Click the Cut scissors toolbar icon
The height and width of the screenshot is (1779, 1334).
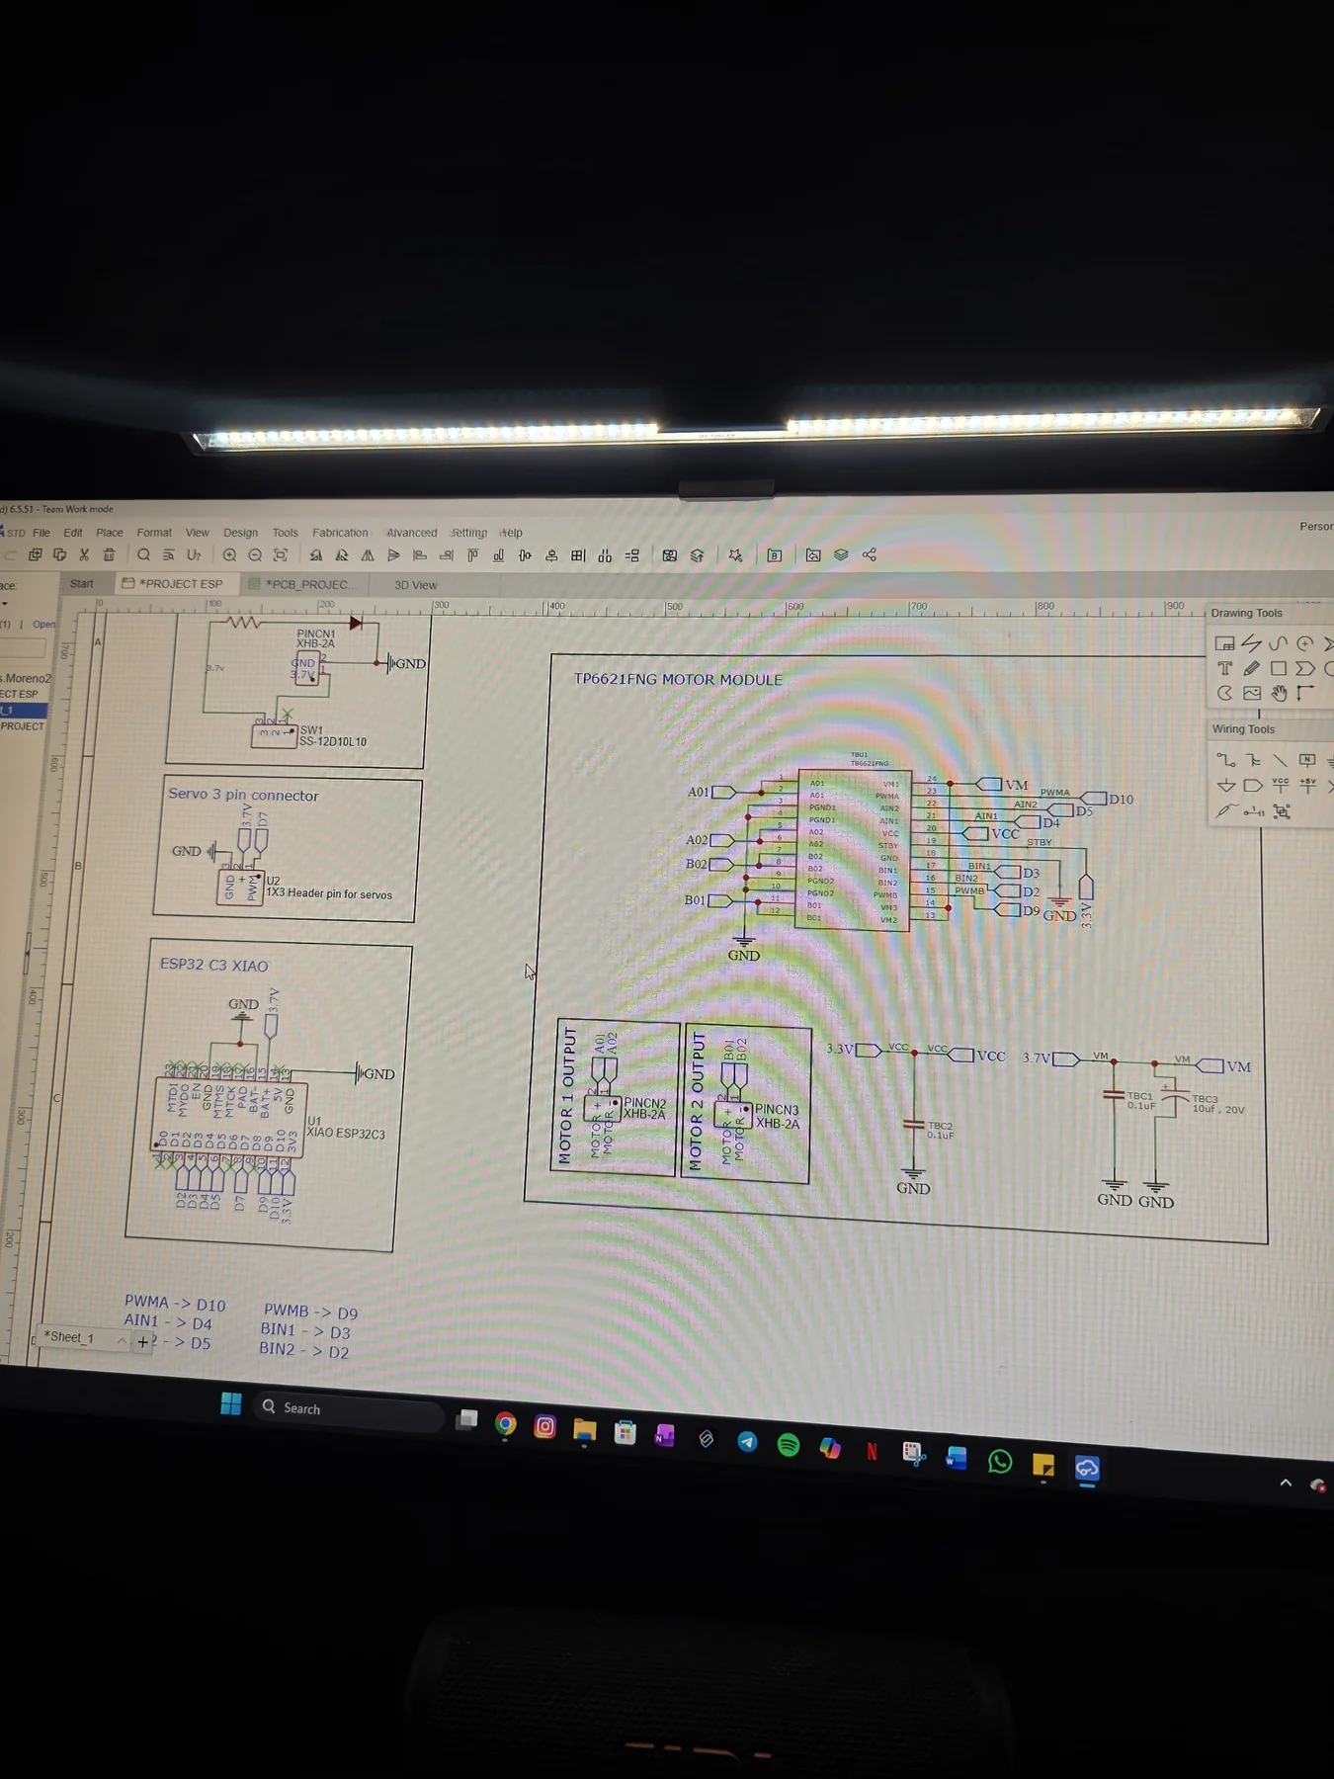pos(84,555)
